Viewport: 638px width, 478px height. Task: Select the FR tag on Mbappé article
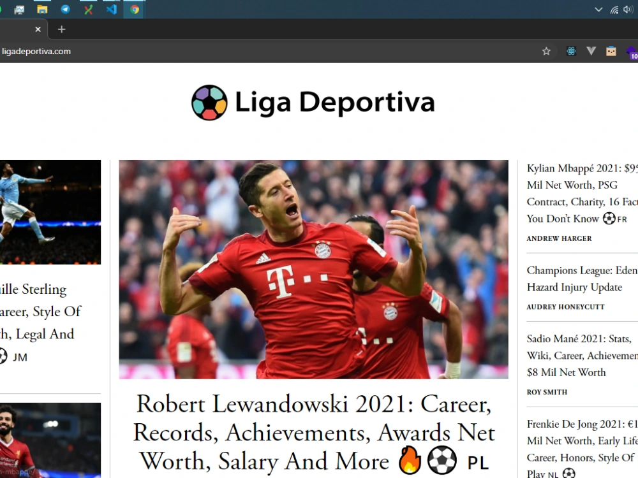(x=622, y=219)
